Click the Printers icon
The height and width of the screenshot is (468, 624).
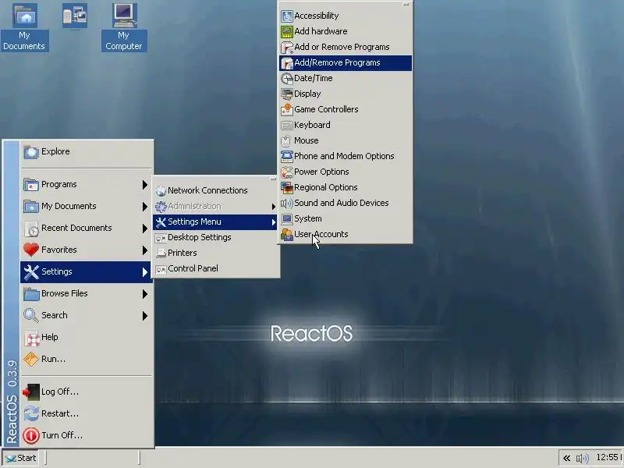coord(161,253)
